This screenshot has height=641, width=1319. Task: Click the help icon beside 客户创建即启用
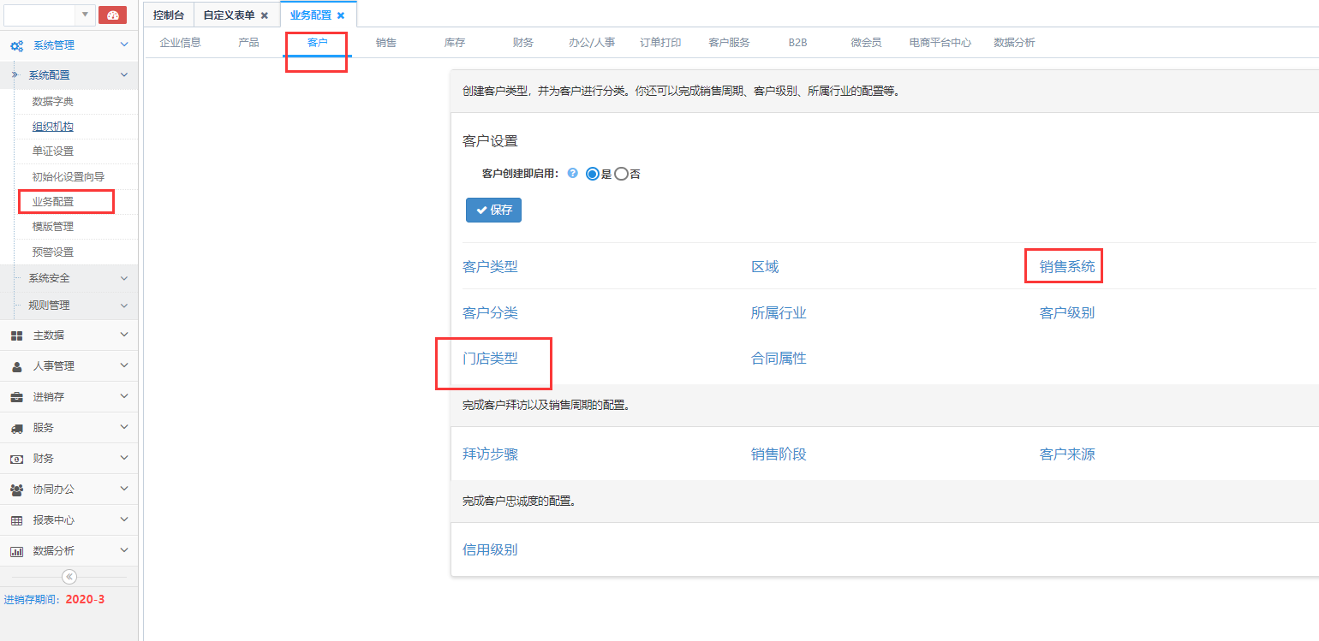click(x=573, y=173)
